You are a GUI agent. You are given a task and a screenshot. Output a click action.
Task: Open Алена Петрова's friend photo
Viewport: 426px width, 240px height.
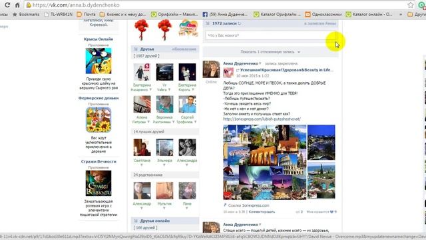142,104
